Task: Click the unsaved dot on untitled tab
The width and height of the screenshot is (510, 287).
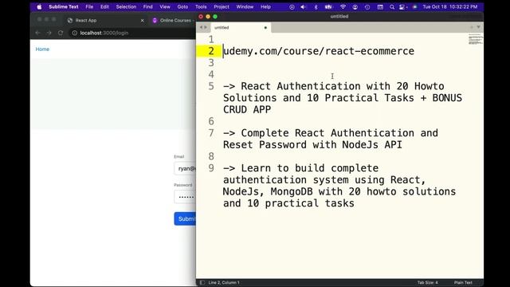Action: (x=265, y=28)
